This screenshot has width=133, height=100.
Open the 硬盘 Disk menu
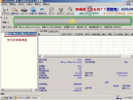13,4
